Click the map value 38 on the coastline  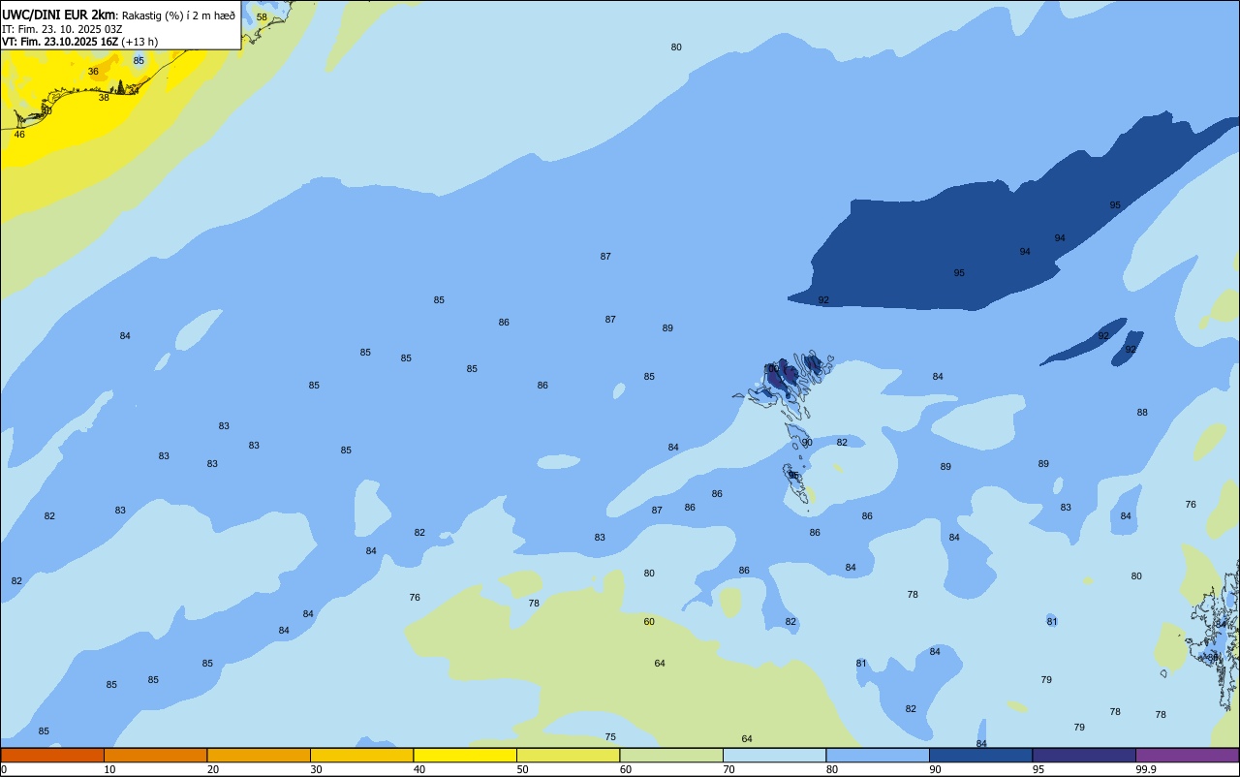104,97
